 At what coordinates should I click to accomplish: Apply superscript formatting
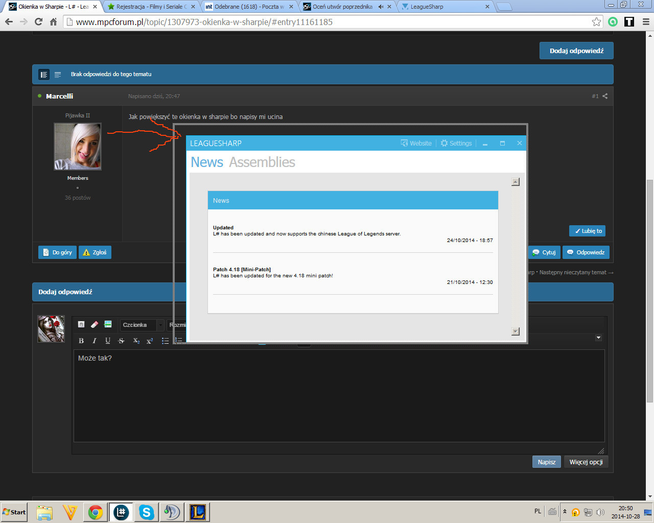150,341
